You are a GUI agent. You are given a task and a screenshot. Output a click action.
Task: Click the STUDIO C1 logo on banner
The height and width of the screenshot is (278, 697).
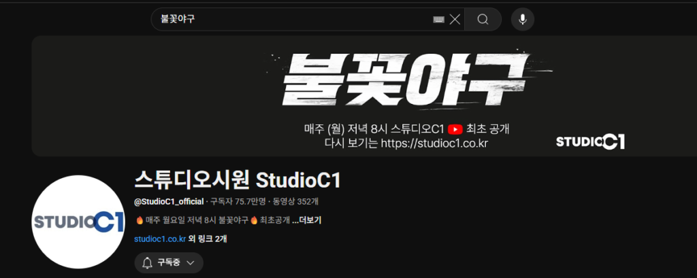click(x=590, y=141)
